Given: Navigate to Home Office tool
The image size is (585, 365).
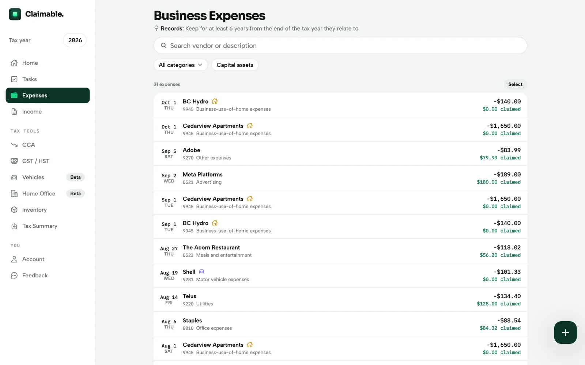Looking at the screenshot, I should (x=48, y=193).
